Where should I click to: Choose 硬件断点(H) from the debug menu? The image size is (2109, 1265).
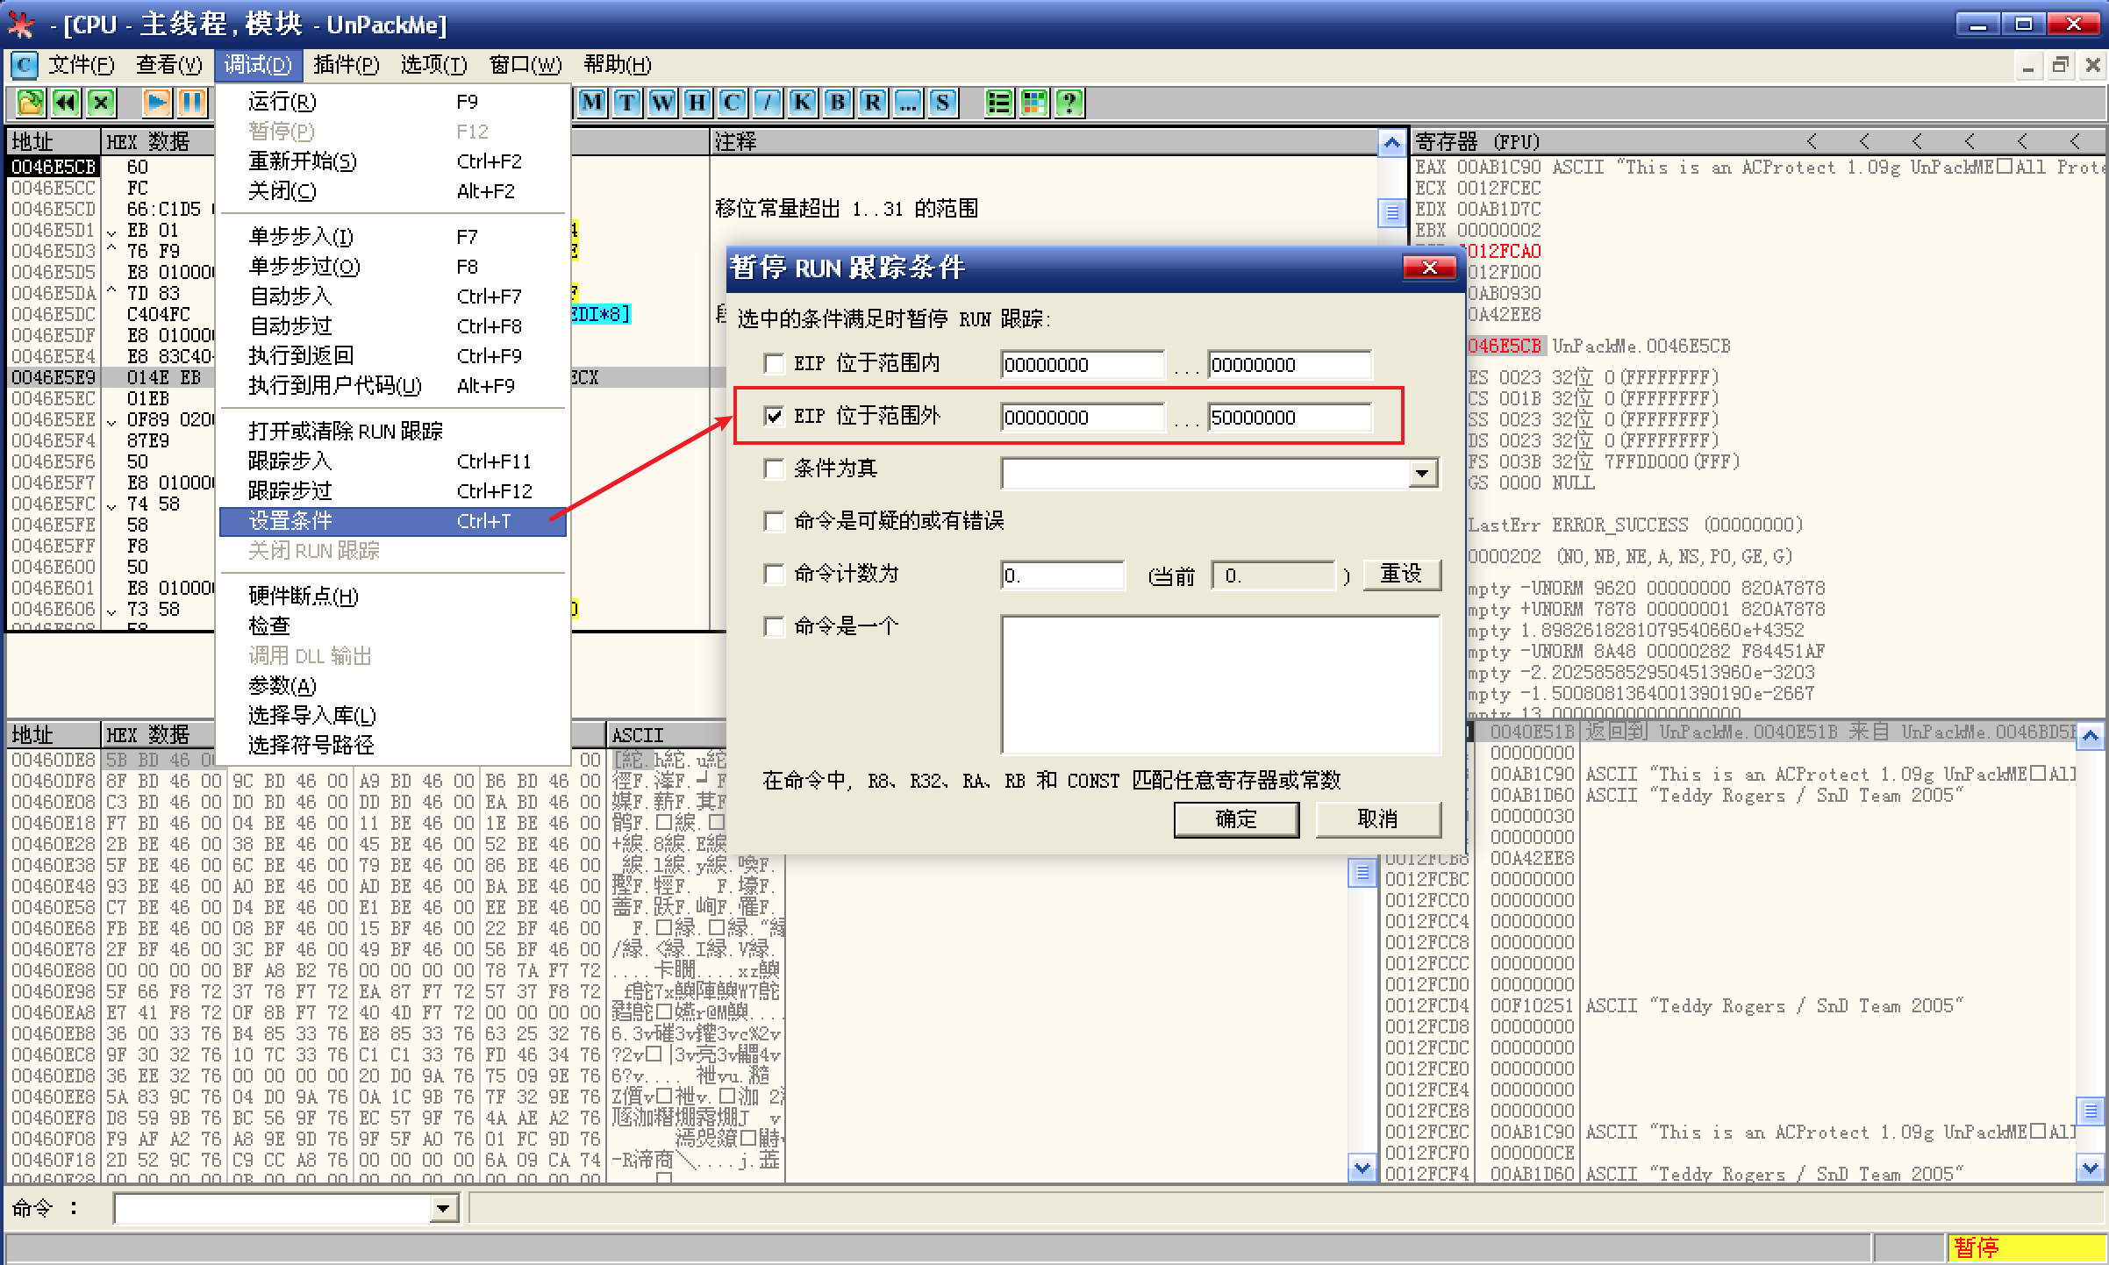click(304, 597)
